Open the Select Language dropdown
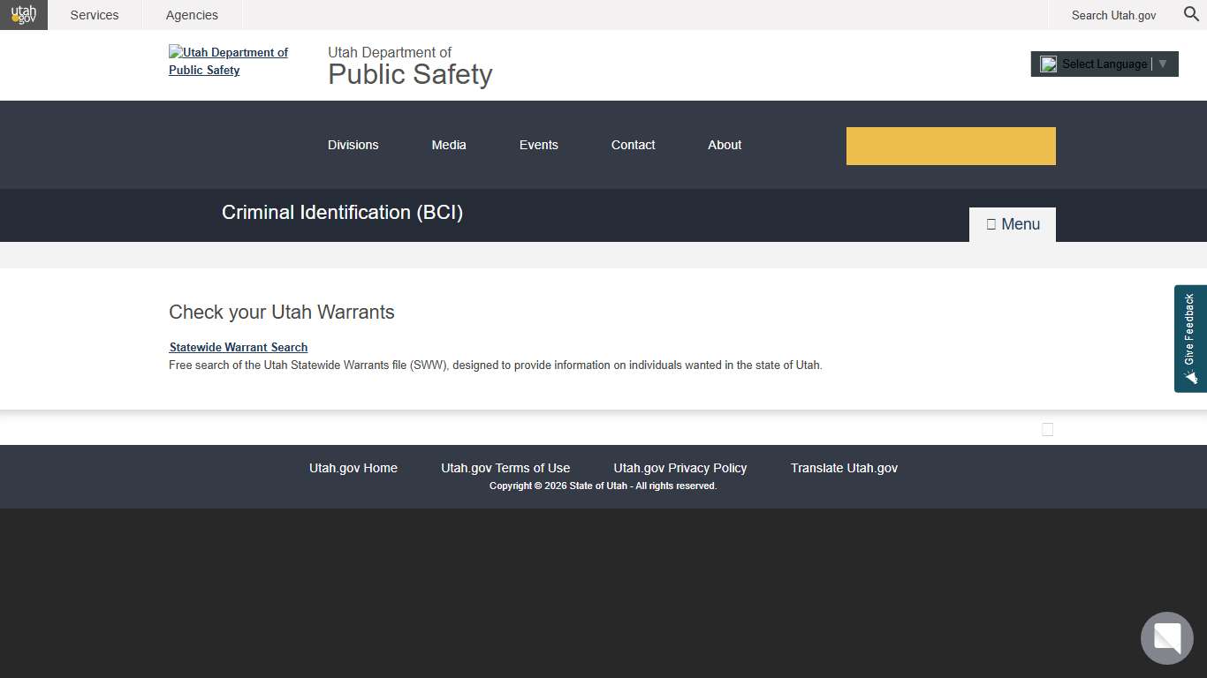 (1104, 64)
